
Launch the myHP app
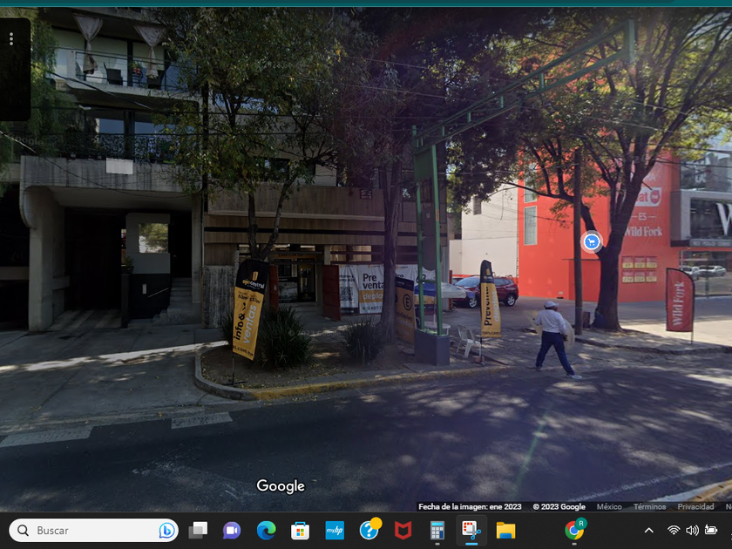[335, 530]
